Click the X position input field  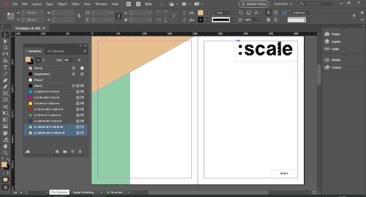pyautogui.click(x=34, y=13)
